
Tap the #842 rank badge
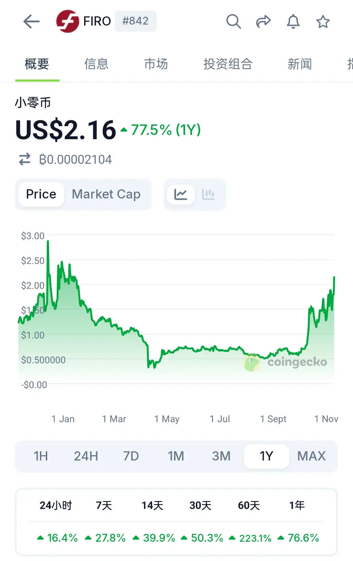click(x=135, y=21)
